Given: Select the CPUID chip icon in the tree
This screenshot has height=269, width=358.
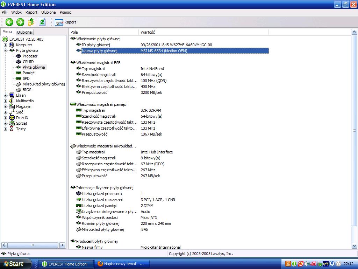Looking at the screenshot, I should (x=19, y=62).
